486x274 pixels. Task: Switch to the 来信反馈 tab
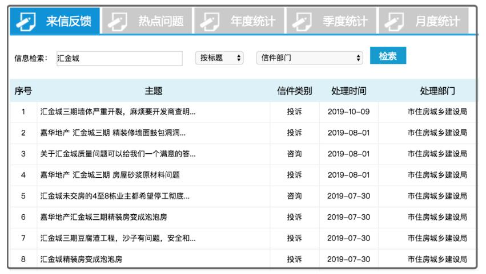tap(55, 21)
